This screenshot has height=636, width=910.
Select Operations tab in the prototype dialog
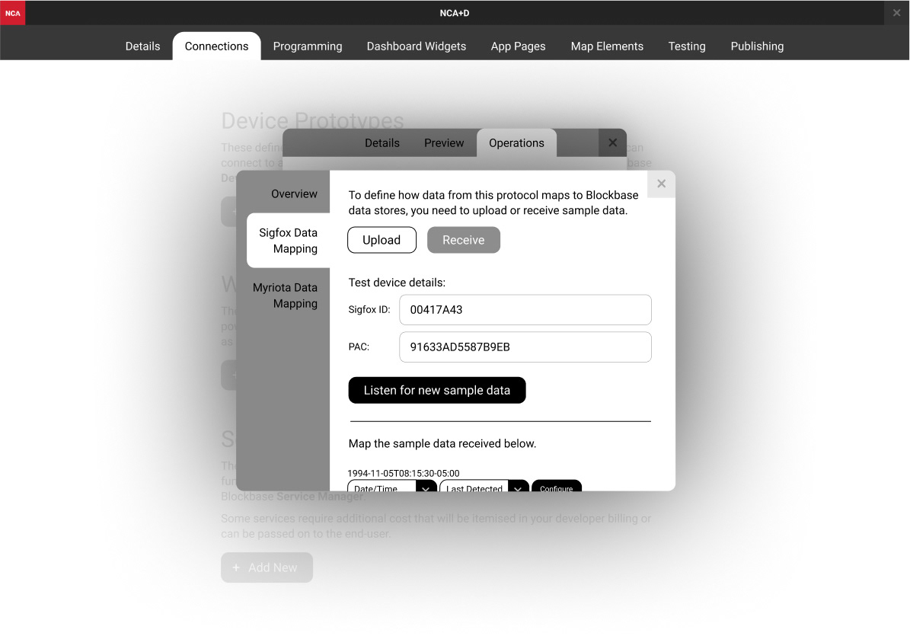(x=516, y=142)
